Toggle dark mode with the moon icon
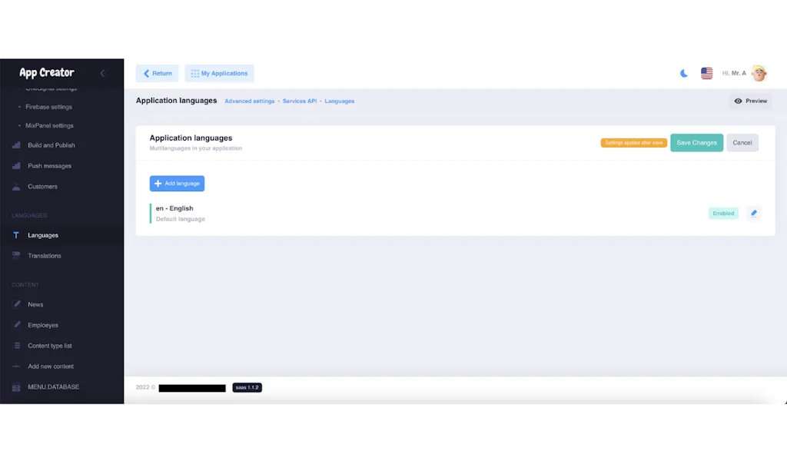Image resolution: width=787 pixels, height=471 pixels. (684, 73)
